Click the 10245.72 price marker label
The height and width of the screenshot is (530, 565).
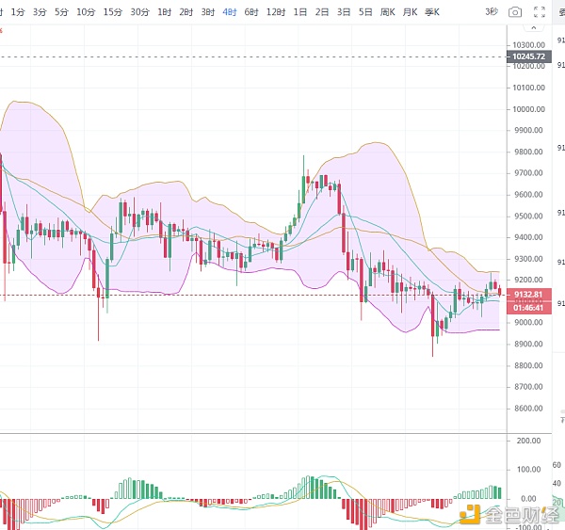click(x=529, y=56)
